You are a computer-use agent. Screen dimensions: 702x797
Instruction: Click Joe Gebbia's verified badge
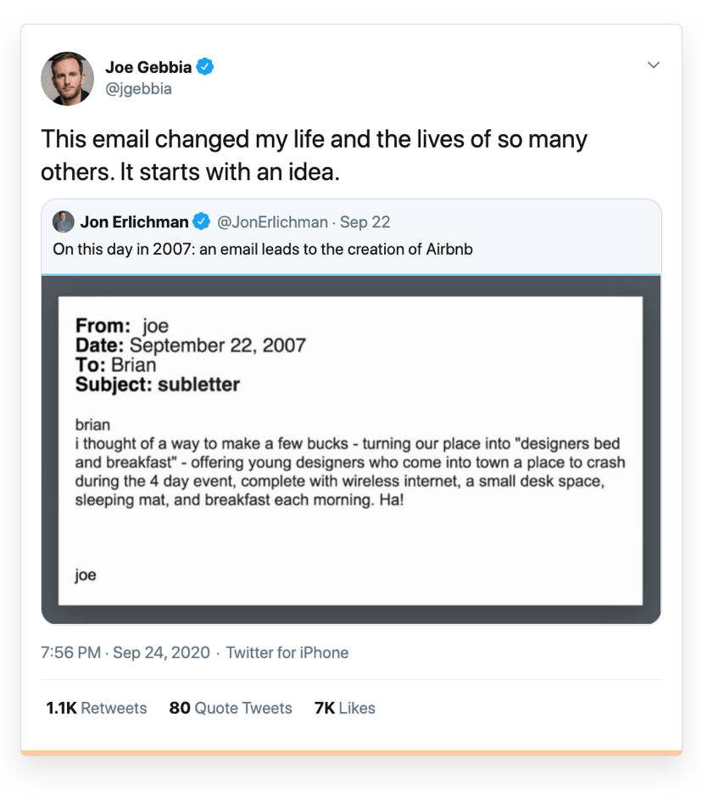203,65
